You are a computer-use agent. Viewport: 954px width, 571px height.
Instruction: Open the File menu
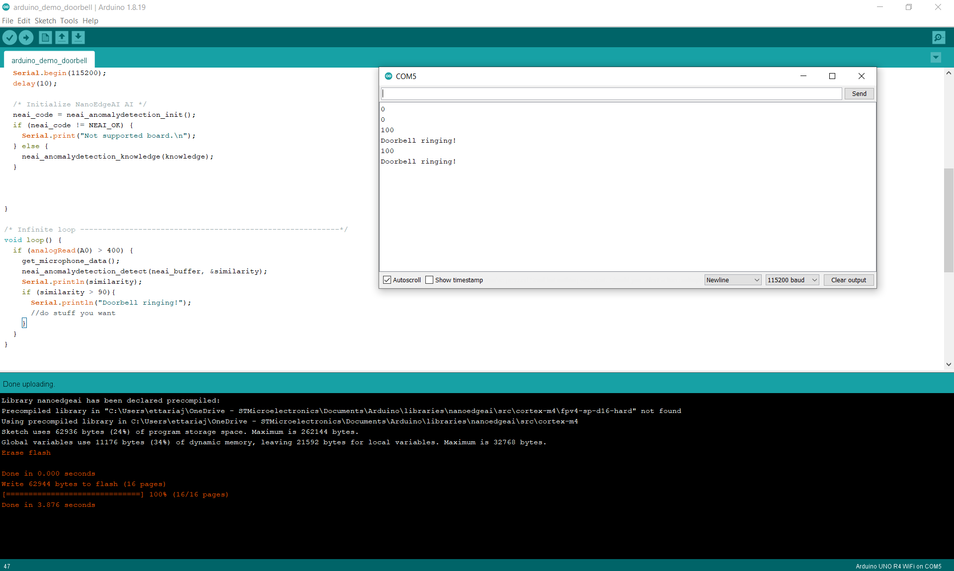(x=7, y=21)
